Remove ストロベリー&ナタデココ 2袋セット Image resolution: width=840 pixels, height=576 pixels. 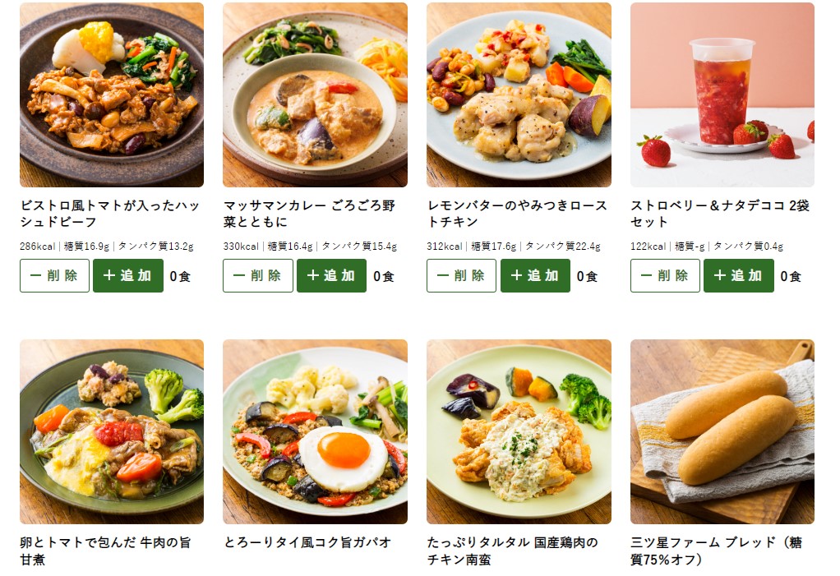coord(666,276)
